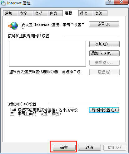
Task: Switch to the 常规 tab
Action: coord(10,13)
